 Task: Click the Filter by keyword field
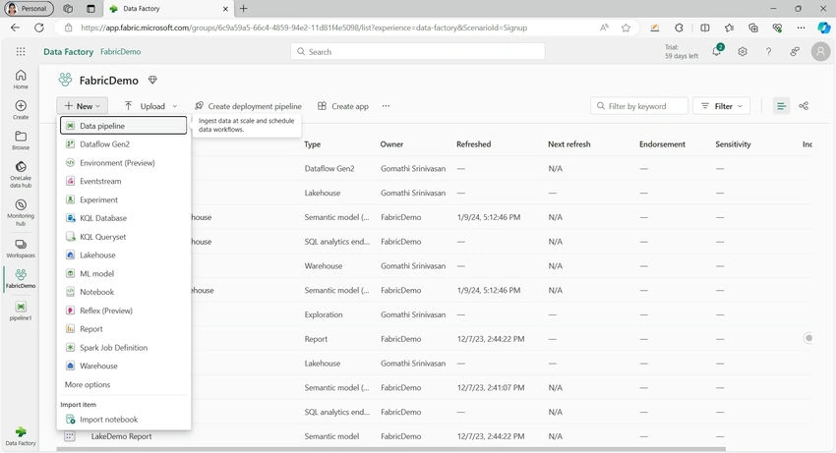tap(638, 106)
